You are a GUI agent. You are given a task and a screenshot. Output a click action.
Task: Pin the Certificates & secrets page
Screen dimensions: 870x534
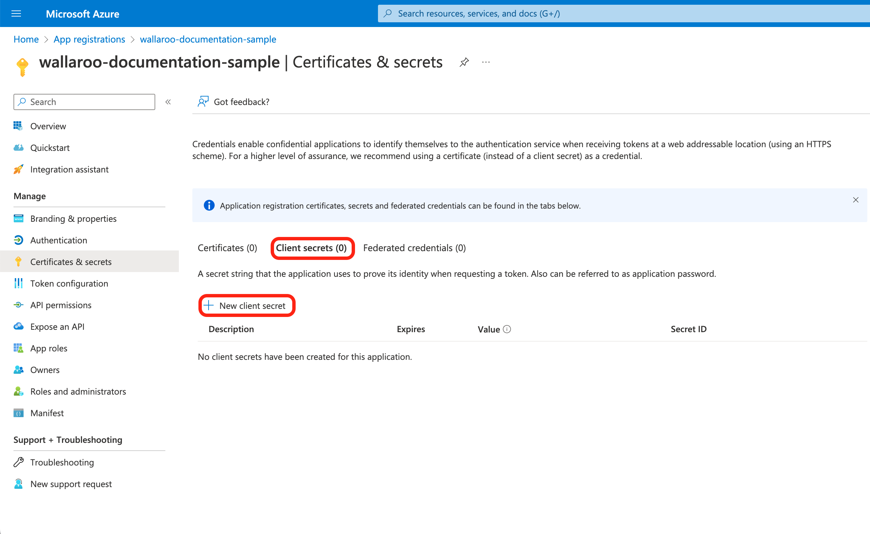464,62
